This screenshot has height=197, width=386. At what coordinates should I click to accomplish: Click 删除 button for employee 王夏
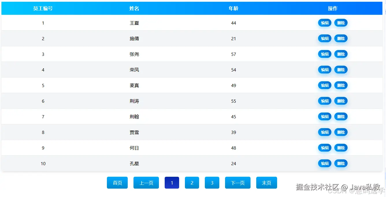click(341, 23)
